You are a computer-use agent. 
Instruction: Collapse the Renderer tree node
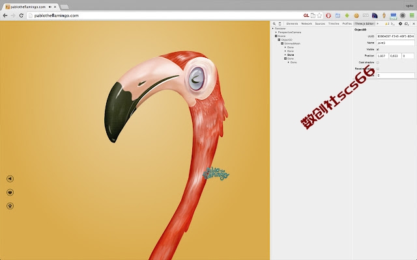[x=273, y=29]
